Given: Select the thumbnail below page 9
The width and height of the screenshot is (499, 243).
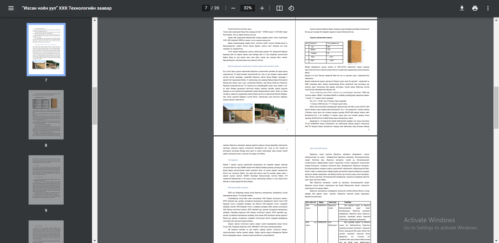Looking at the screenshot, I should [46, 232].
